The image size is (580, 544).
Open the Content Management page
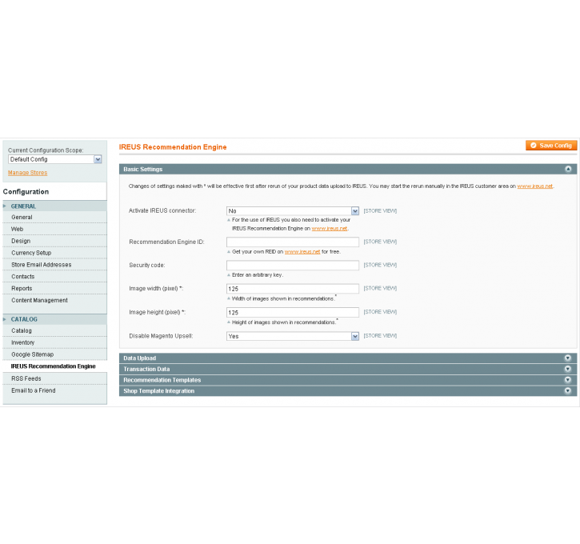tap(54, 300)
